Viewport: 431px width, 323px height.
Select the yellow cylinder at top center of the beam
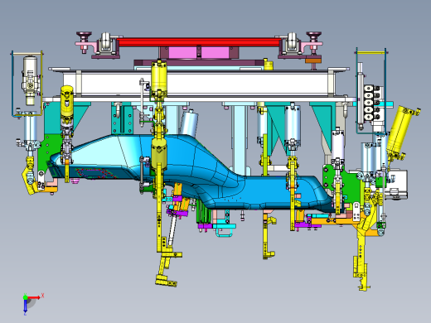click(x=159, y=76)
